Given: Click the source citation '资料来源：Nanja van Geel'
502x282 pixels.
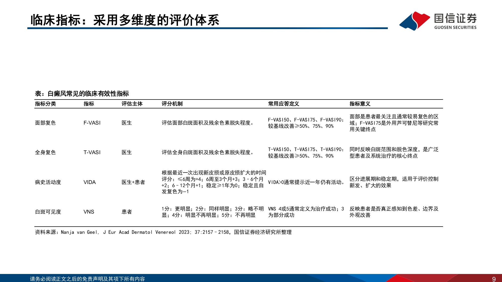Looking at the screenshot, I should tap(163, 232).
